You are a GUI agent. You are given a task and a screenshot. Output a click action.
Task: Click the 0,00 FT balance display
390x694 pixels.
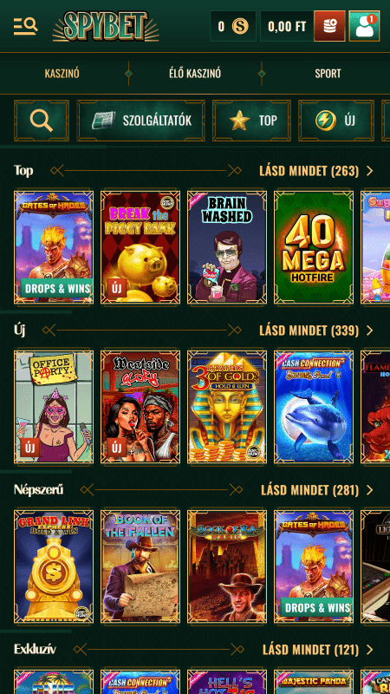coord(287,27)
